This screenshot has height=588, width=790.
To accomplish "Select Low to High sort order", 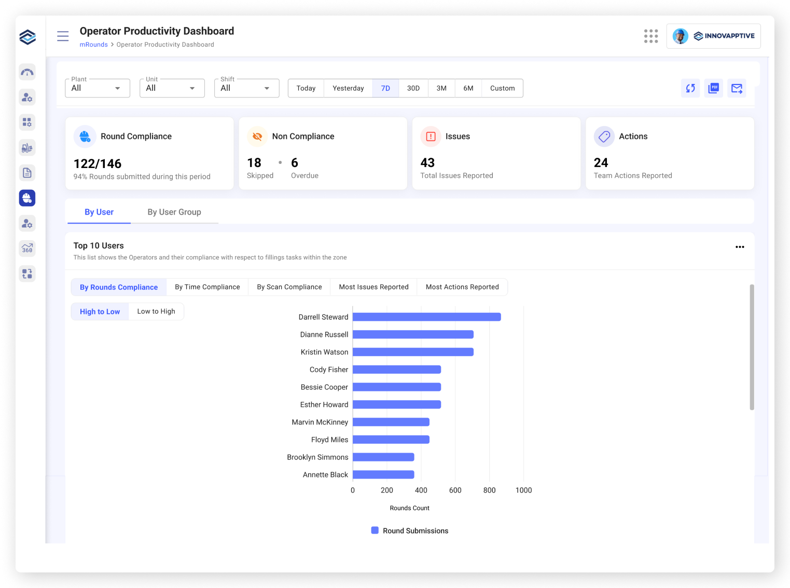I will [x=156, y=312].
